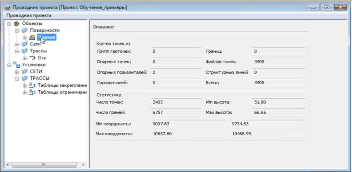Click the Установки settings node icon
This screenshot has height=172, width=352.
point(17,65)
